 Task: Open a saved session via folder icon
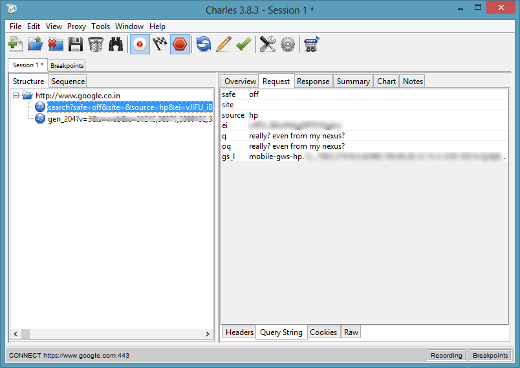[x=36, y=44]
